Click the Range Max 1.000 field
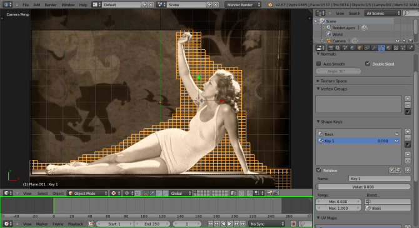419x228 pixels. pyautogui.click(x=338, y=208)
